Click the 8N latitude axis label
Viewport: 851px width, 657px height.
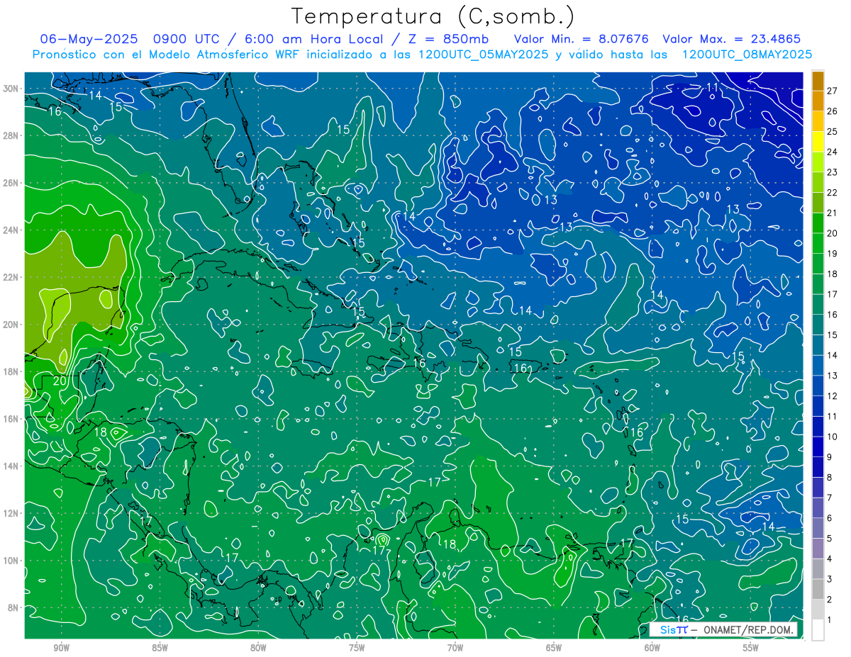tap(12, 607)
